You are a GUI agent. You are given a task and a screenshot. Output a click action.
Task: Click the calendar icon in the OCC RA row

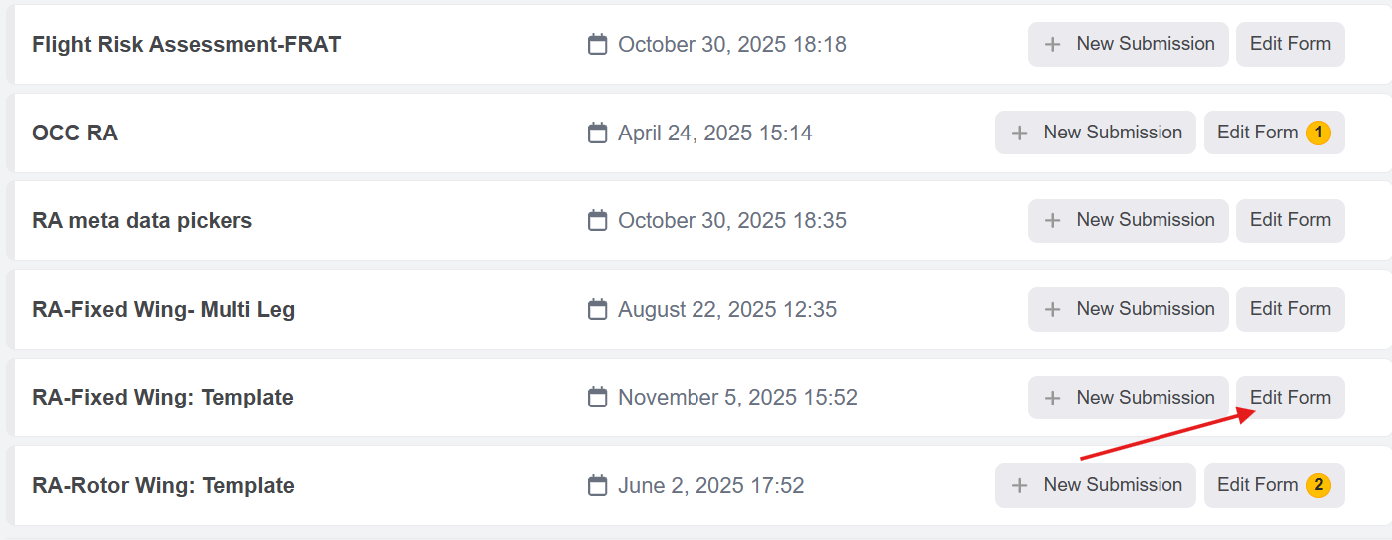(x=597, y=133)
